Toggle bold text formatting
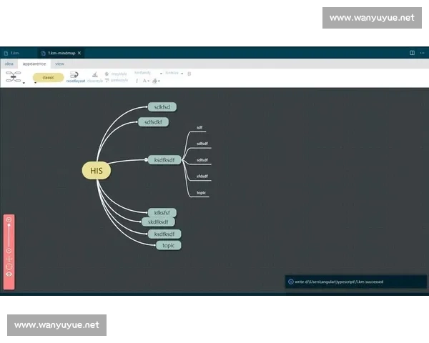The image size is (429, 343). pyautogui.click(x=189, y=74)
